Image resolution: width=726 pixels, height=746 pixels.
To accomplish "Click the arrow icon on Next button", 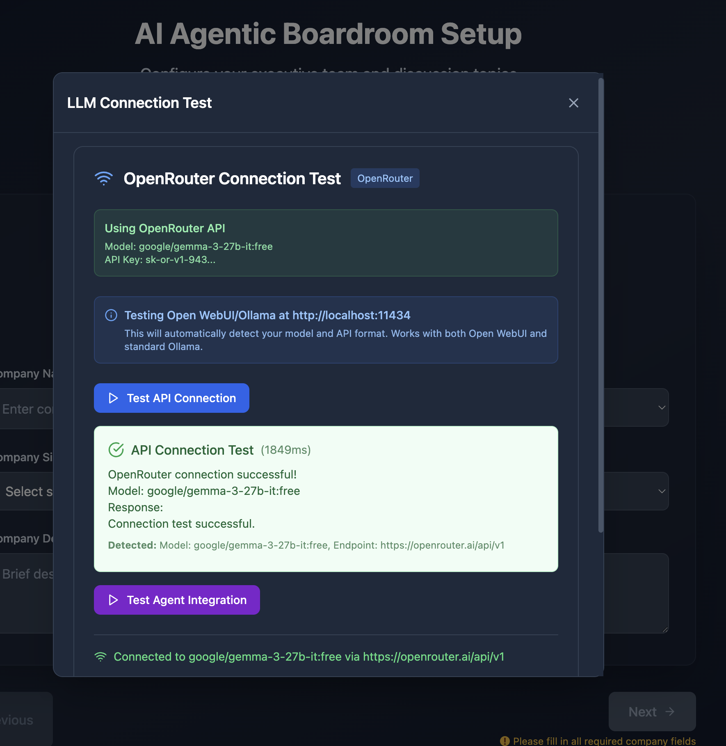I will (670, 712).
